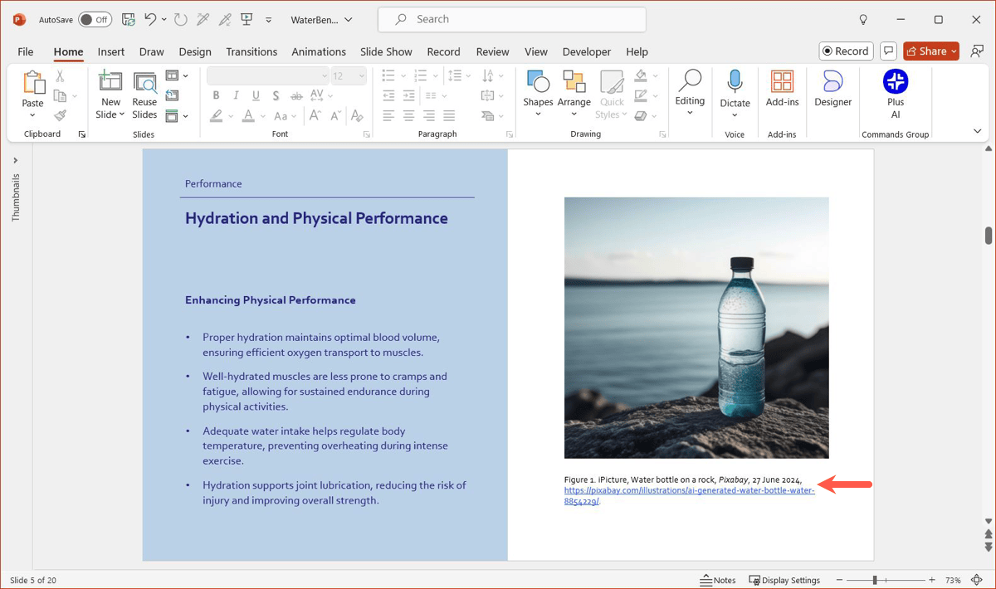Toggle Strikethrough formatting
Image resolution: width=996 pixels, height=589 pixels.
[298, 95]
